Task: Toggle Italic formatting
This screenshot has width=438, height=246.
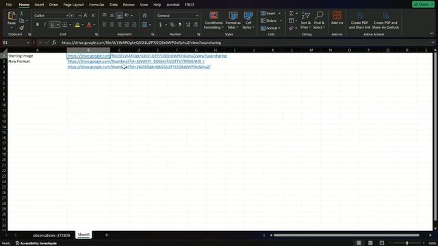Action: [44, 25]
